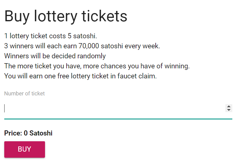246x168 pixels.
Task: Click the word 'Satoshi' in the price label
Action: (41, 133)
